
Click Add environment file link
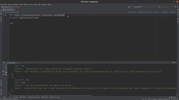coord(145,12)
